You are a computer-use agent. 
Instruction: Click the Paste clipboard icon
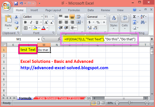tap(8, 19)
